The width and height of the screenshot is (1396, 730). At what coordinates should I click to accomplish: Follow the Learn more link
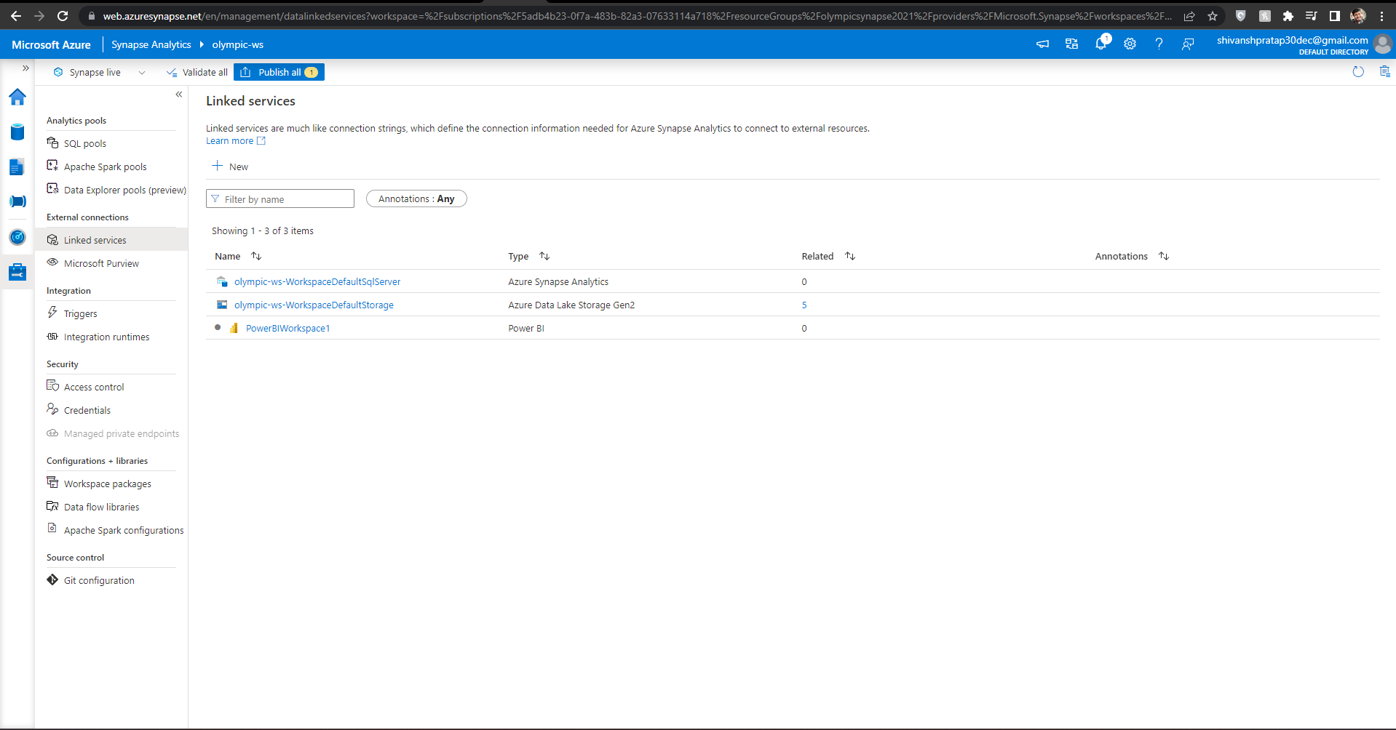click(x=235, y=141)
